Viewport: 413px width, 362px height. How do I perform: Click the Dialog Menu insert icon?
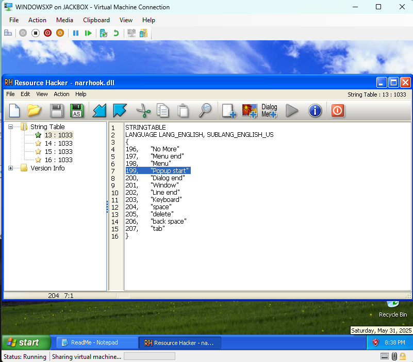click(269, 111)
